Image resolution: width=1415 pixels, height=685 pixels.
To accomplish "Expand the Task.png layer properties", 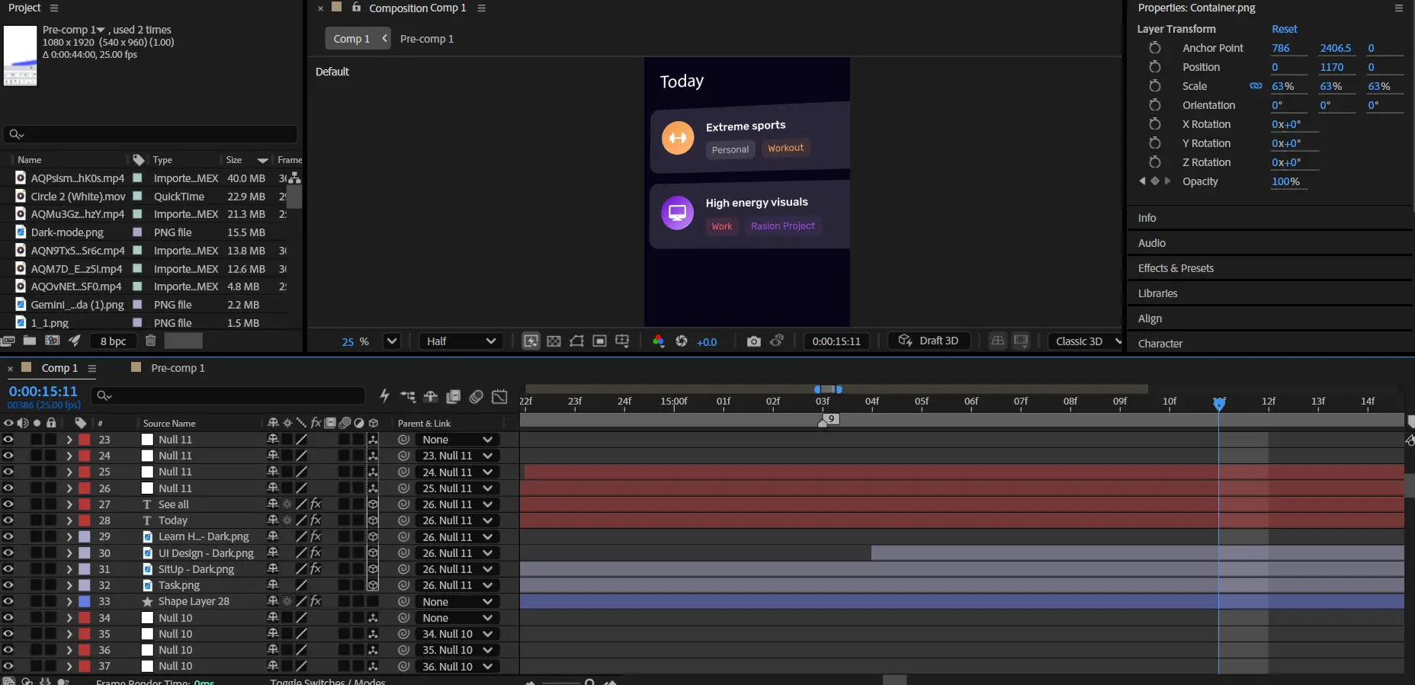I will (69, 585).
